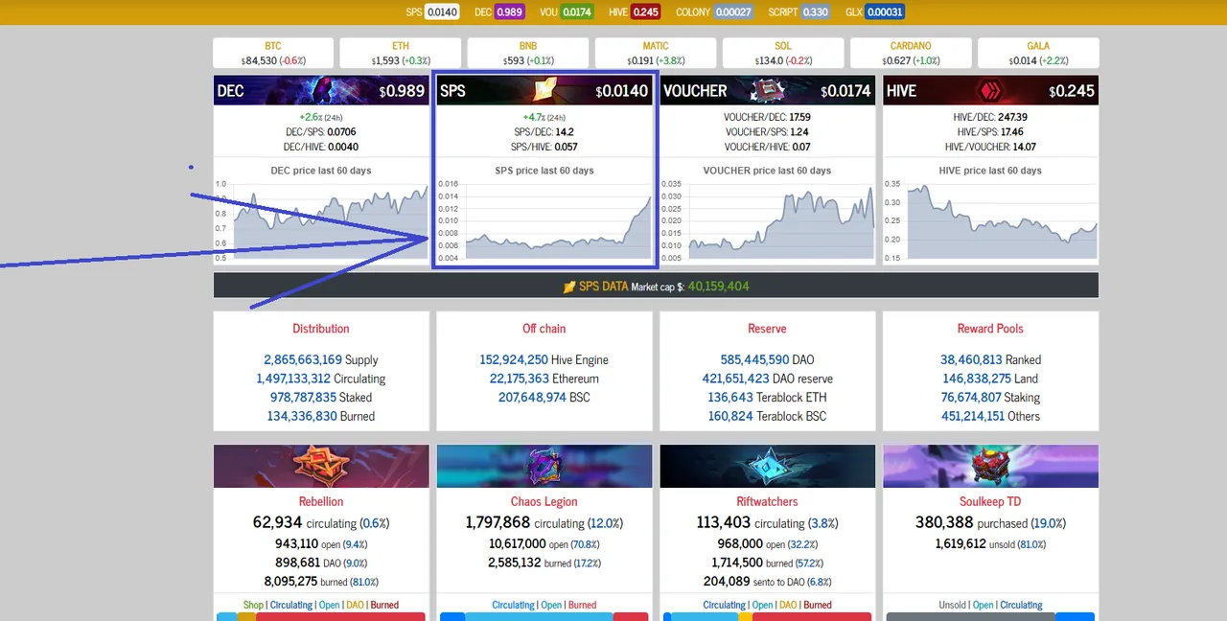Click the VOU price badge in top bar
The image size is (1227, 621).
click(578, 12)
